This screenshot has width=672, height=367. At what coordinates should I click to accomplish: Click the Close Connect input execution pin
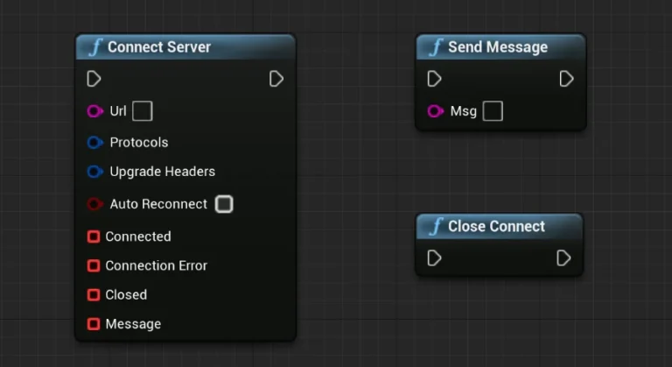(434, 258)
